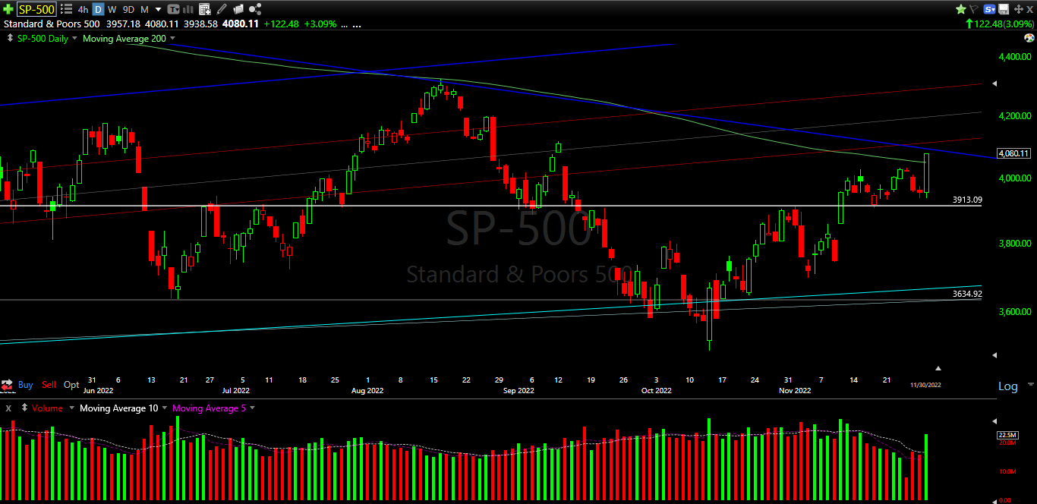
Task: Click the magenta Moving Average 5 label
Action: pos(210,408)
